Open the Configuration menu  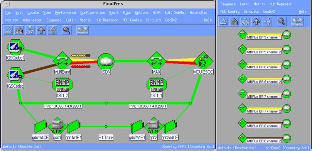[93, 13]
